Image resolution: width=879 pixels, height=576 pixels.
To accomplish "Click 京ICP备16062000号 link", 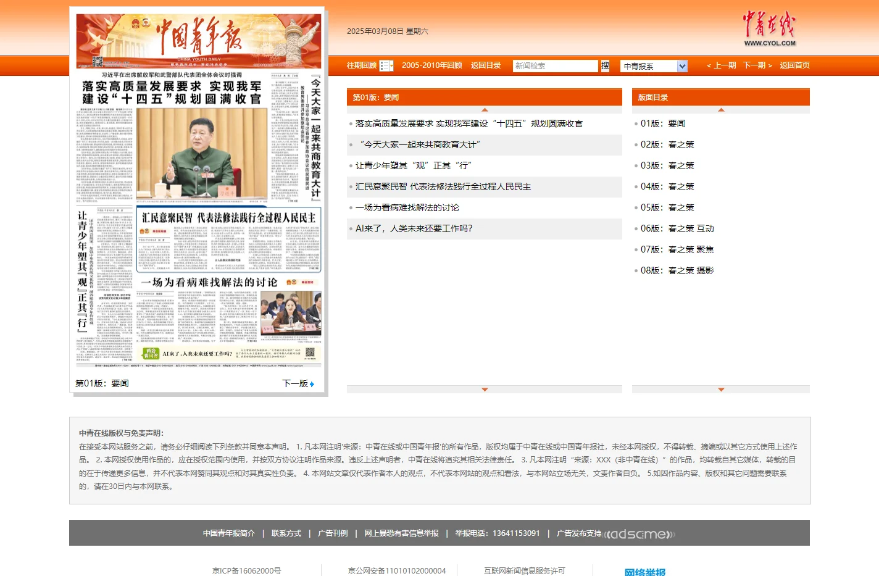I will pos(247,571).
